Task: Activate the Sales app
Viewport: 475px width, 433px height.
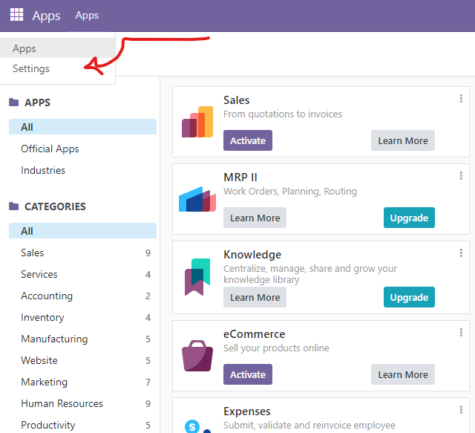Action: [248, 140]
